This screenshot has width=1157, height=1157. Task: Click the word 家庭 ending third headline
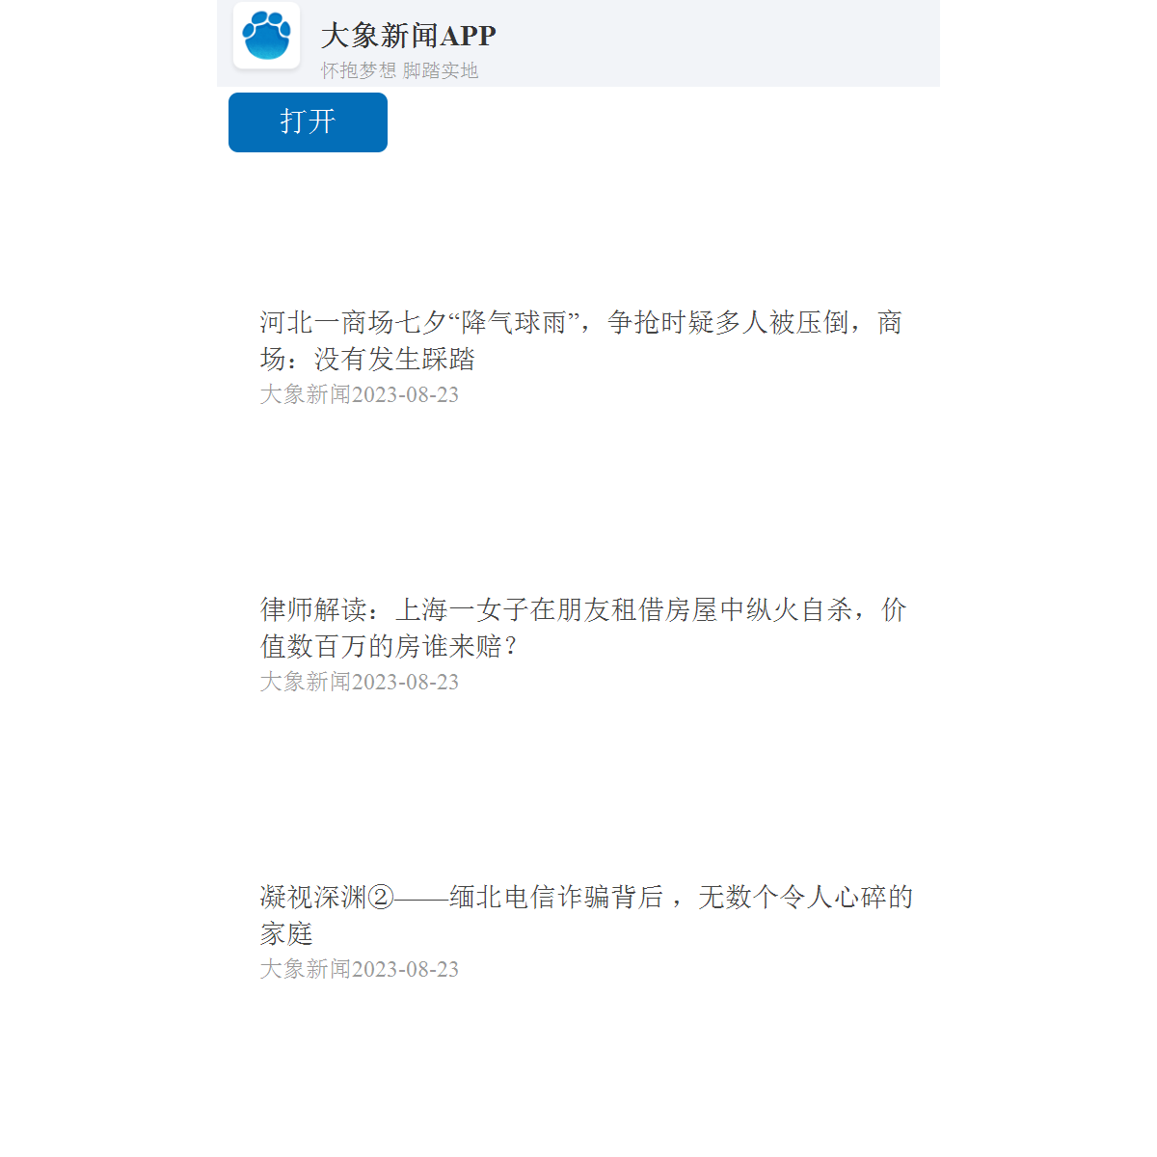click(286, 933)
